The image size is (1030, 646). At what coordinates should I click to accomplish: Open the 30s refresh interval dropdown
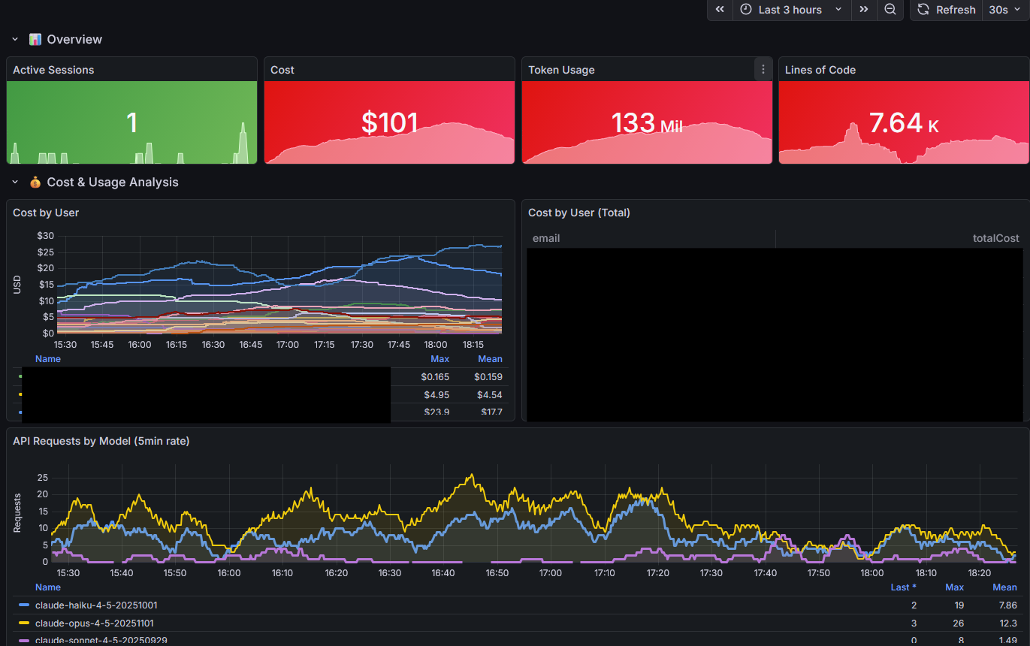pyautogui.click(x=1004, y=10)
